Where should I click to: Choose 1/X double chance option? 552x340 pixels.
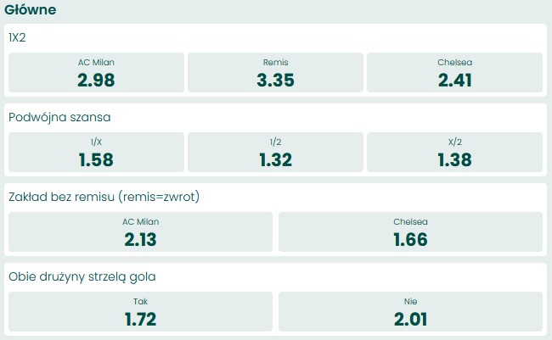click(x=95, y=153)
